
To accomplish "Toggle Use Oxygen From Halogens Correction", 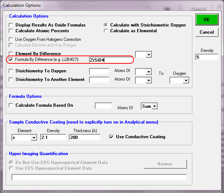I will (11, 39).
